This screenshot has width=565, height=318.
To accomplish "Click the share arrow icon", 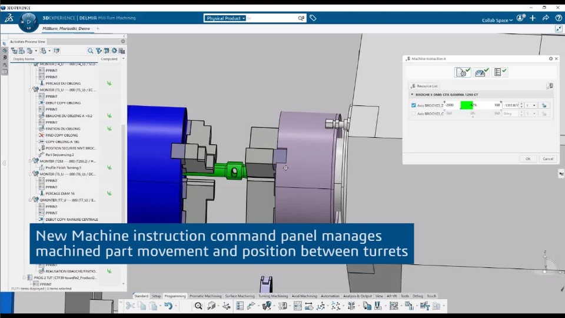I will [546, 18].
